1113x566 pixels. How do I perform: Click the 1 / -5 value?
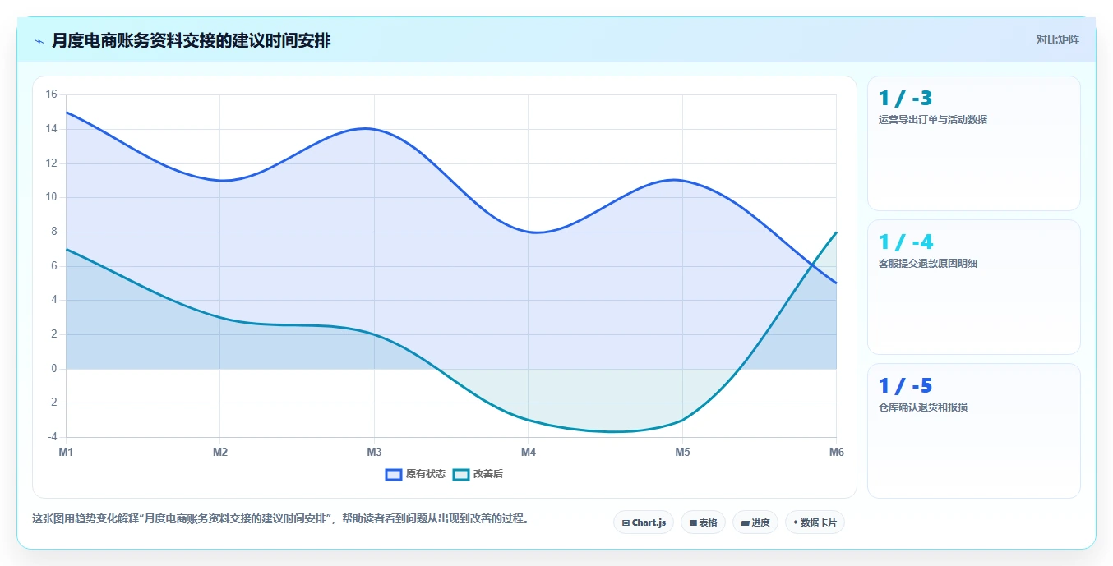pos(905,386)
